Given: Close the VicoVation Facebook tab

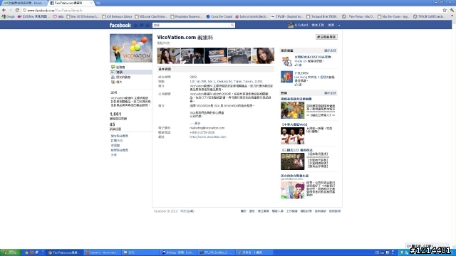Looking at the screenshot, I should coord(91,3).
